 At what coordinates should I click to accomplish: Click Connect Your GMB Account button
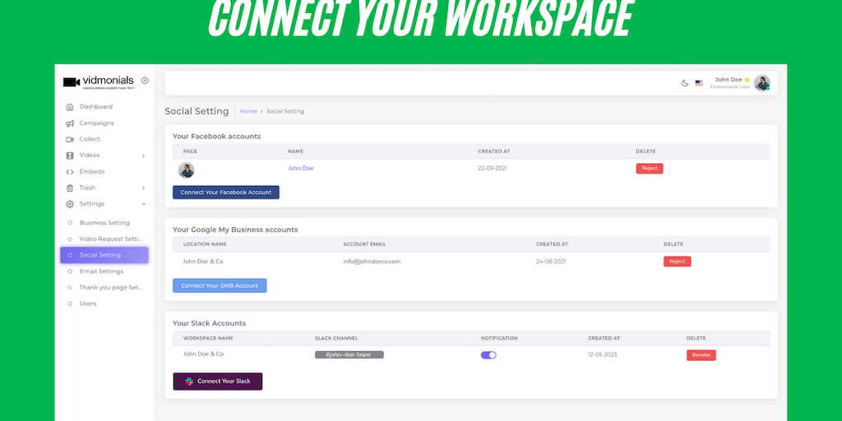pyautogui.click(x=220, y=285)
